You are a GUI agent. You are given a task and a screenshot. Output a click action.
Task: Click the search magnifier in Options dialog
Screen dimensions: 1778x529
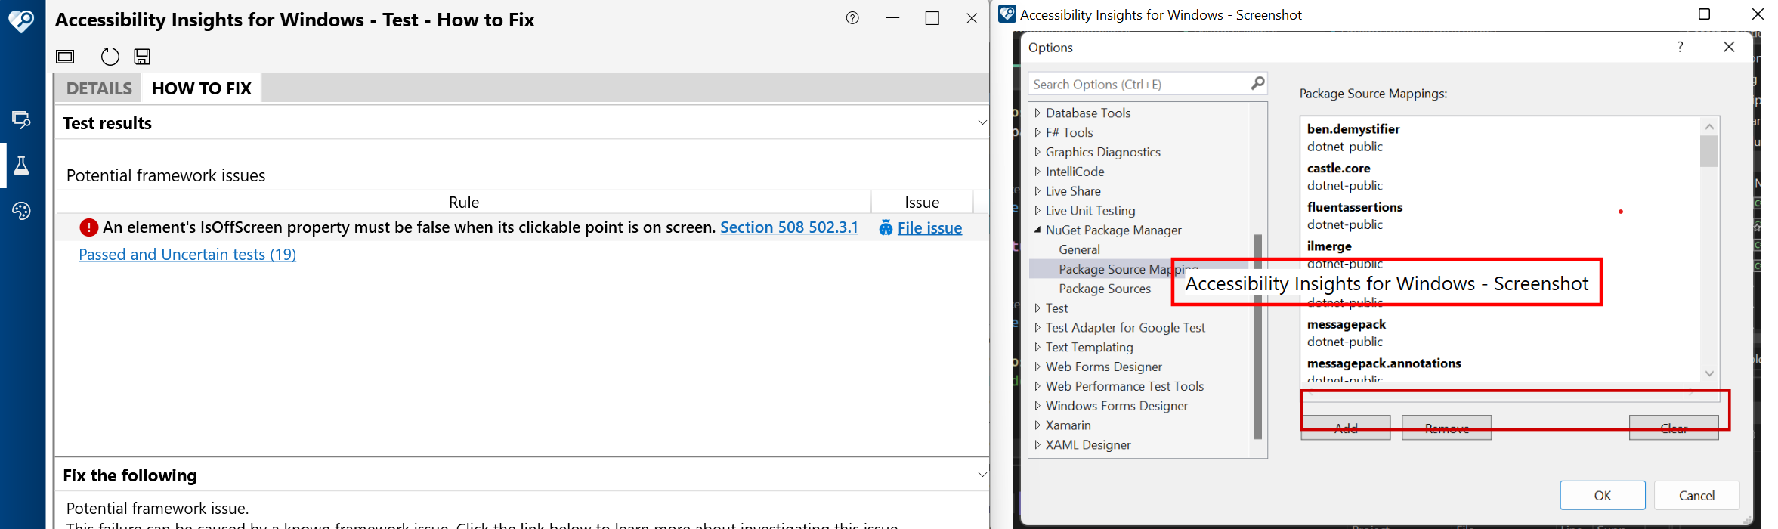point(1257,83)
